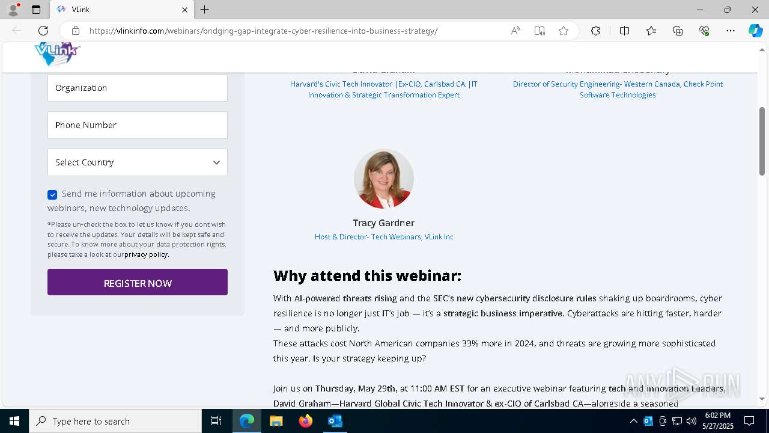
Task: View site information lock icon
Action: click(76, 31)
